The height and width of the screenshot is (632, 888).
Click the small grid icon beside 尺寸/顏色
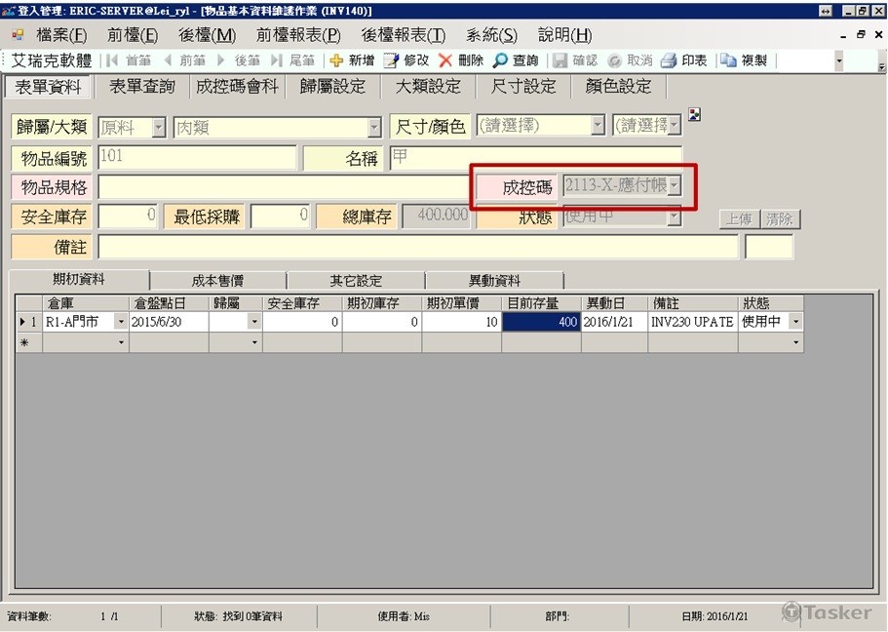coord(694,114)
